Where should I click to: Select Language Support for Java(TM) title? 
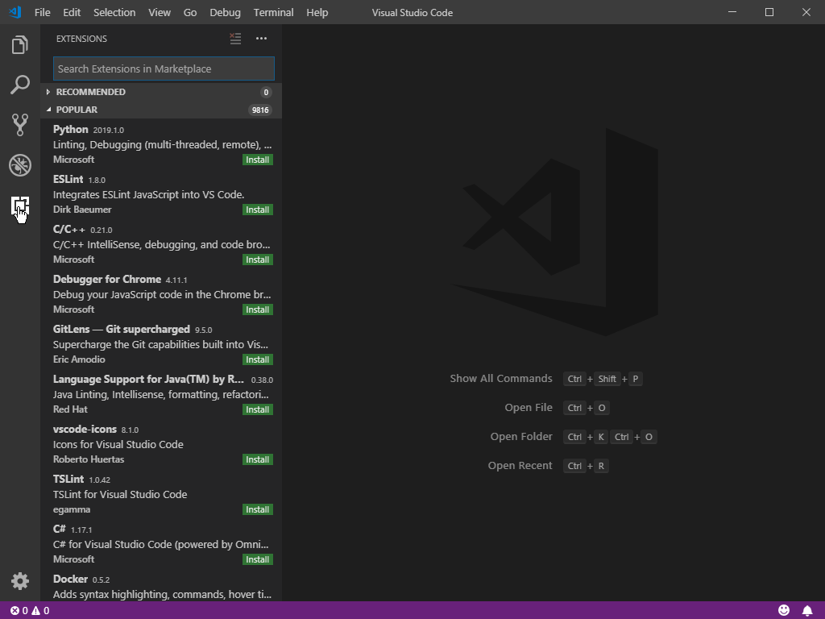[x=148, y=380]
